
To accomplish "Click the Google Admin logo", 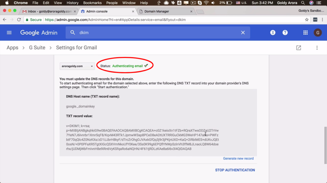I will pos(39,33).
